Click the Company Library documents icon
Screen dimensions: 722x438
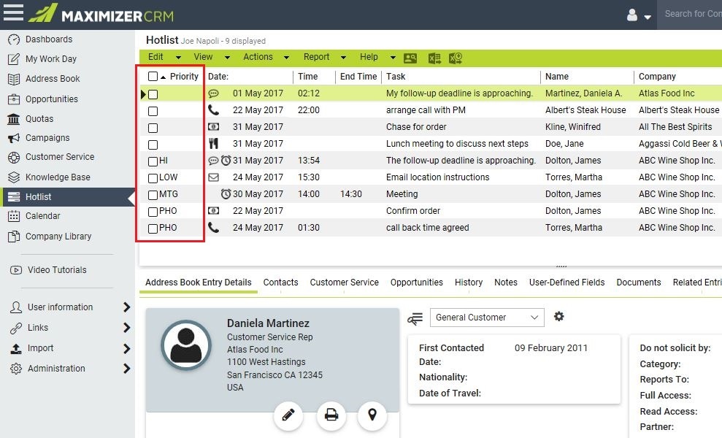click(14, 237)
